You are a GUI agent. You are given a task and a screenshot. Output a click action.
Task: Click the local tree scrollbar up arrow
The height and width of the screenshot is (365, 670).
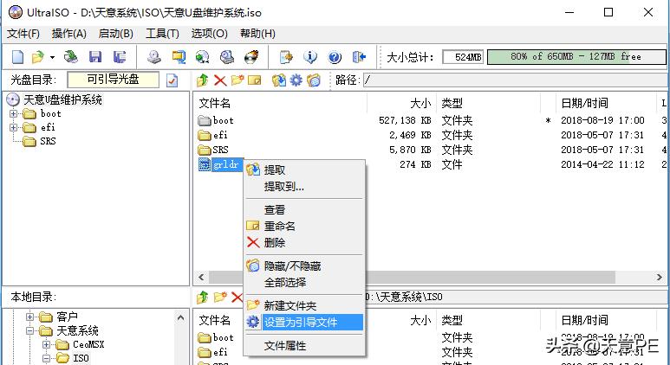(181, 317)
